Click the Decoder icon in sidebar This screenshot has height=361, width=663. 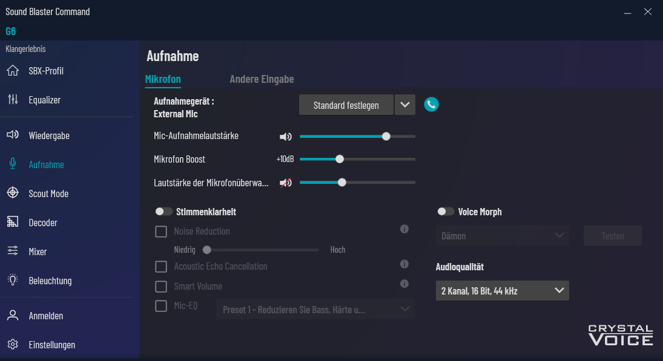[x=13, y=222]
